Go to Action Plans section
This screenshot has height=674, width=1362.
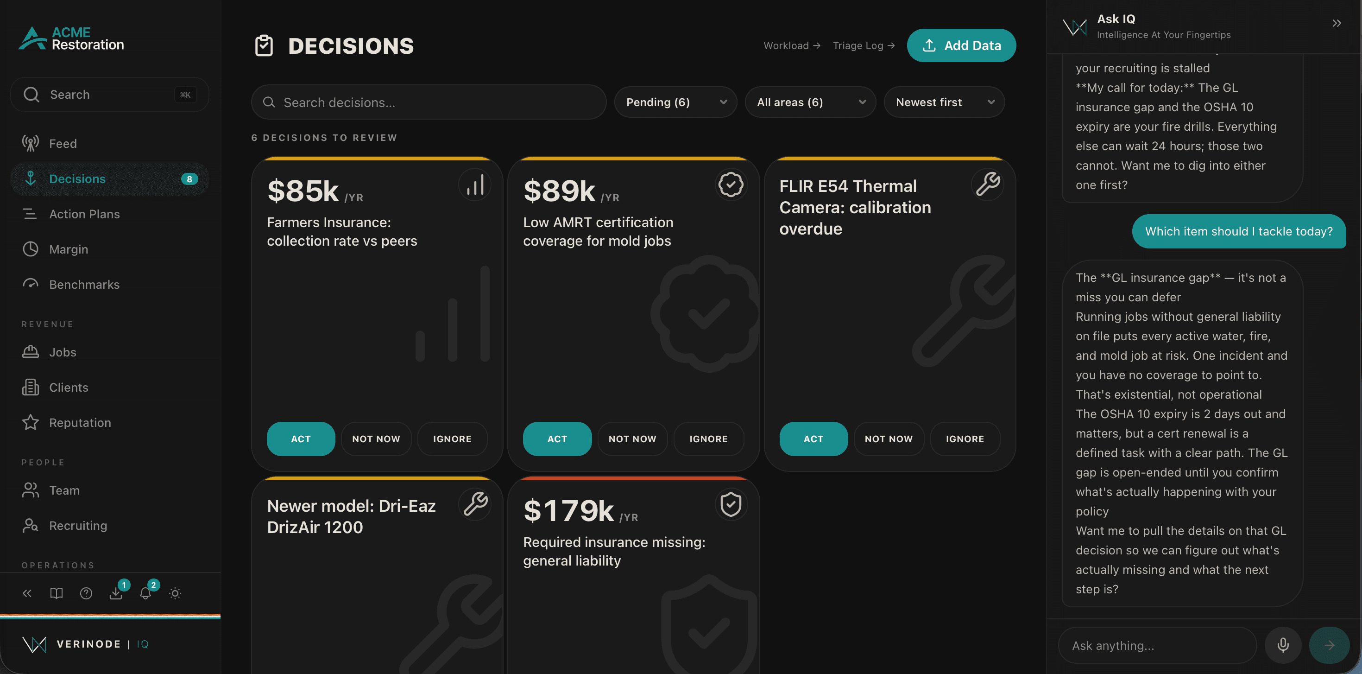coord(109,214)
